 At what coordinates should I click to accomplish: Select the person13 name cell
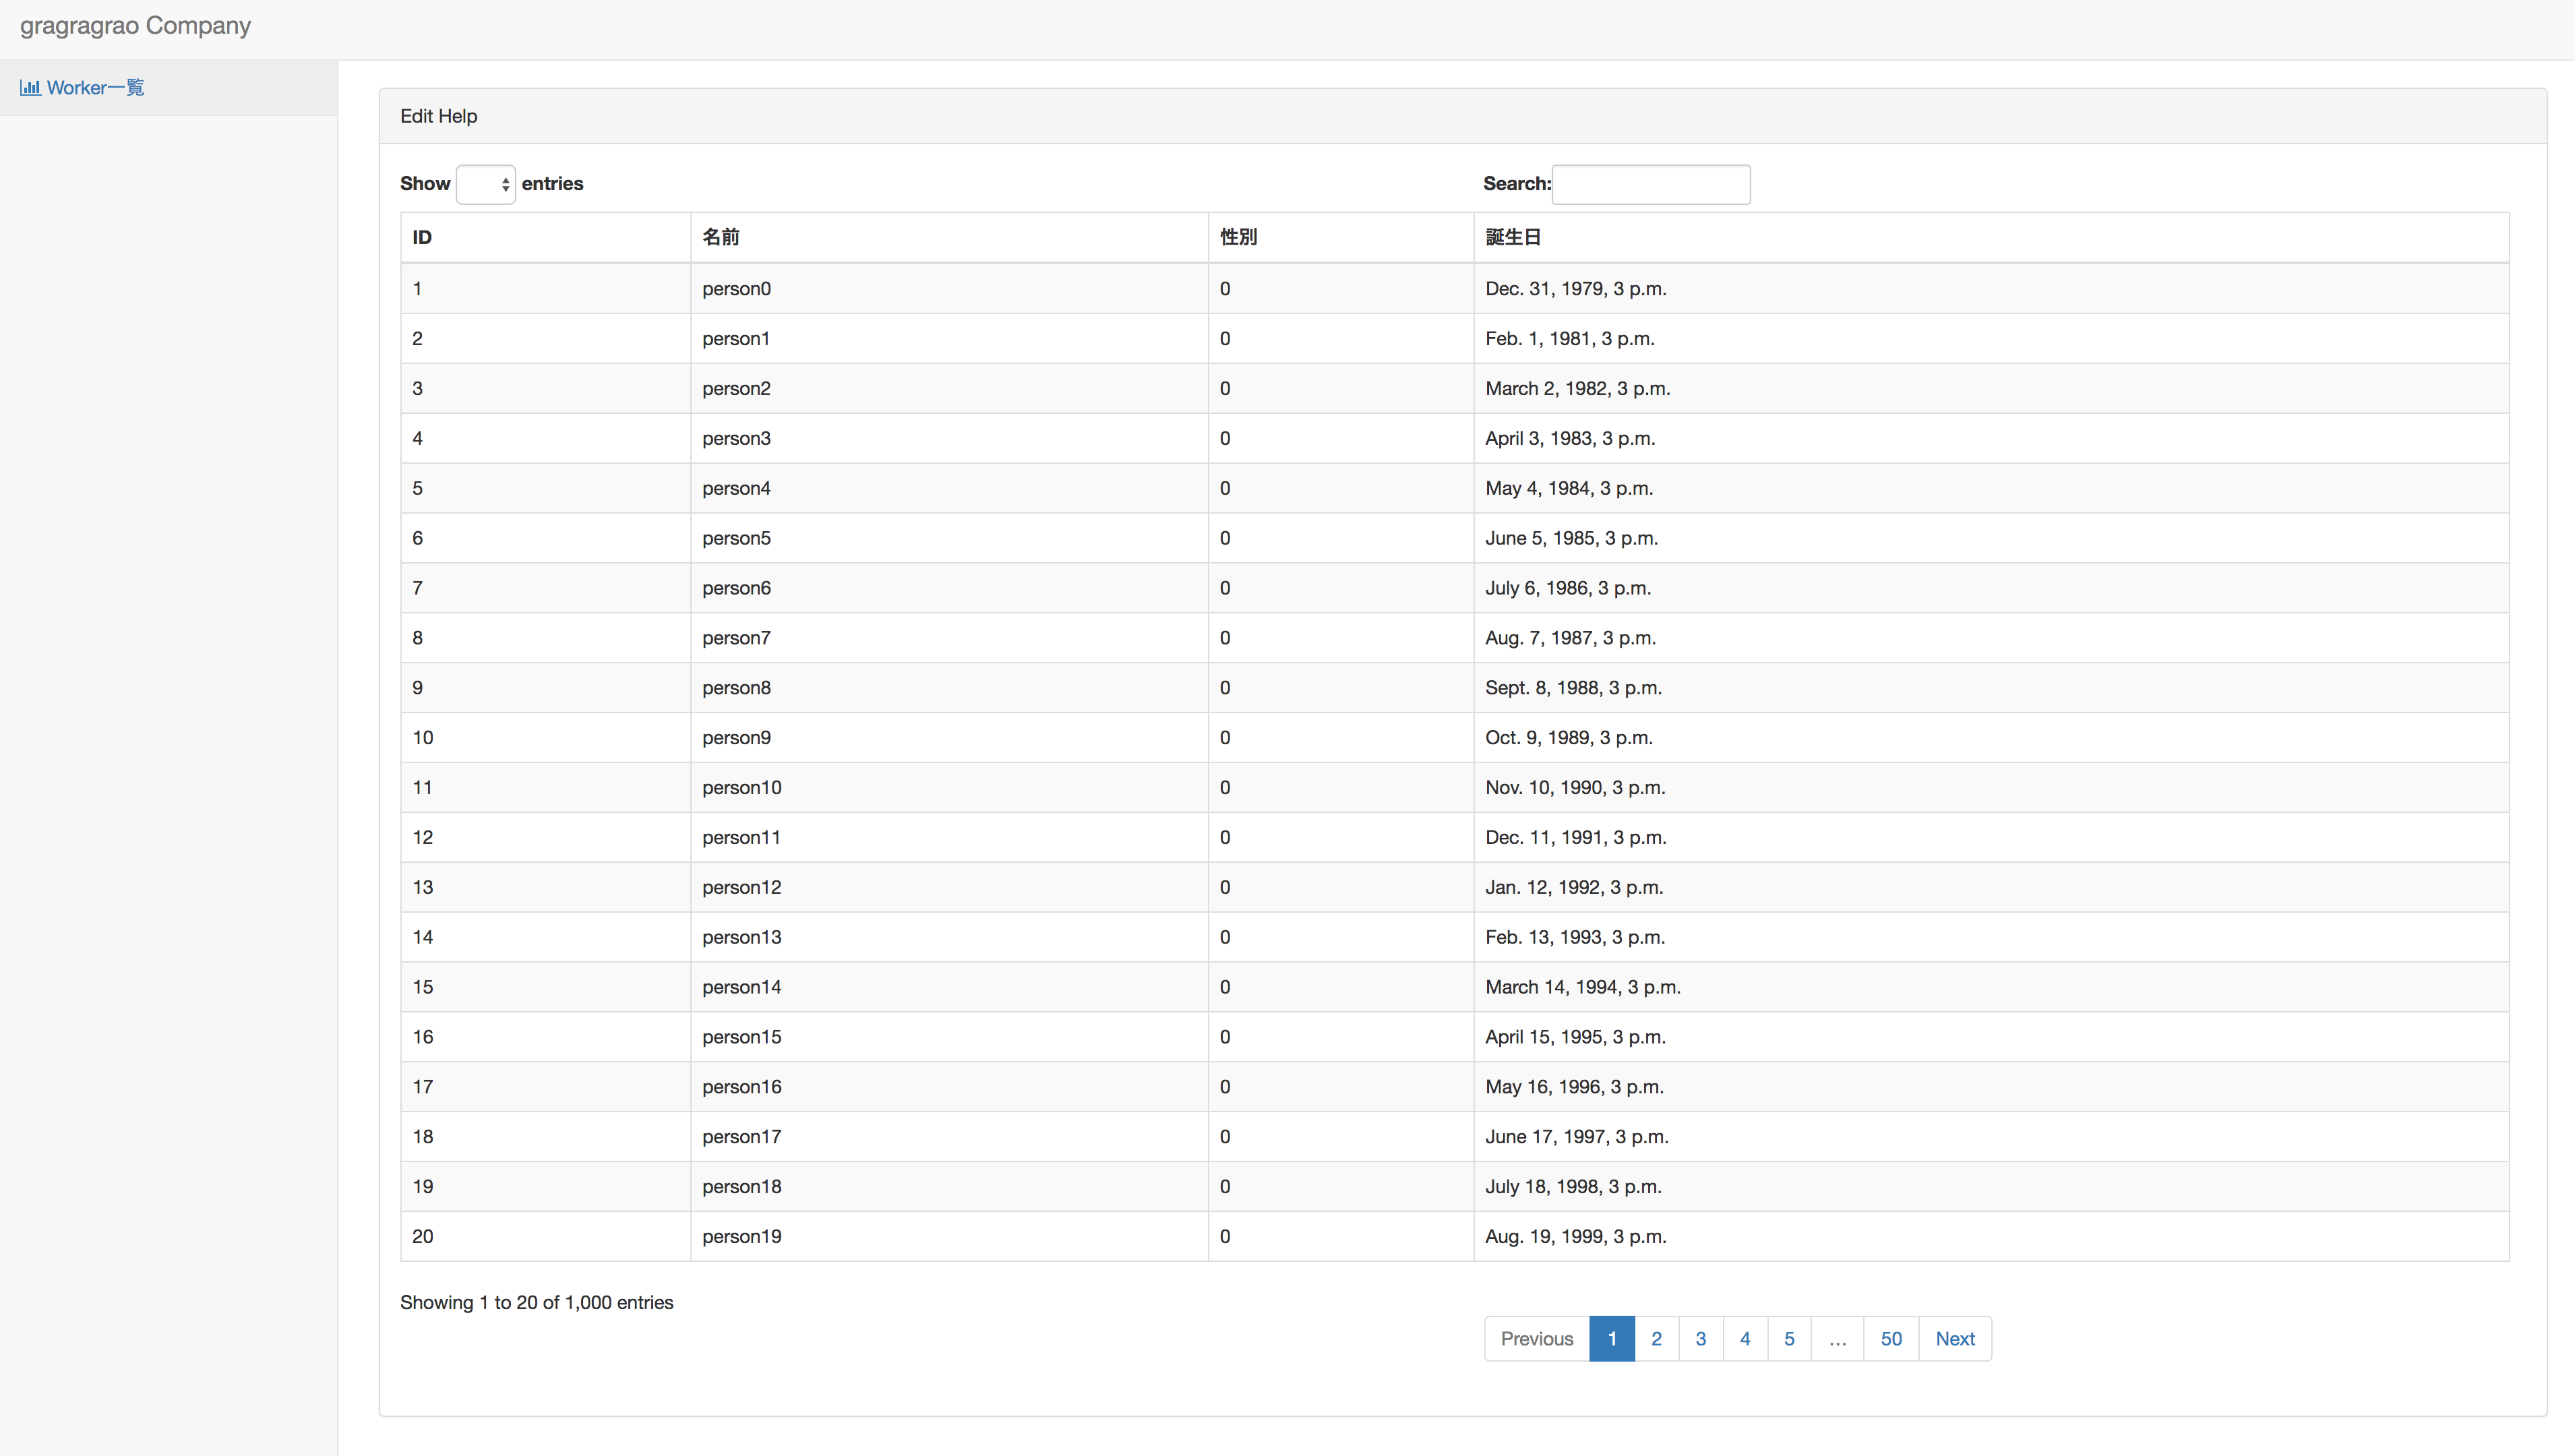[950, 937]
